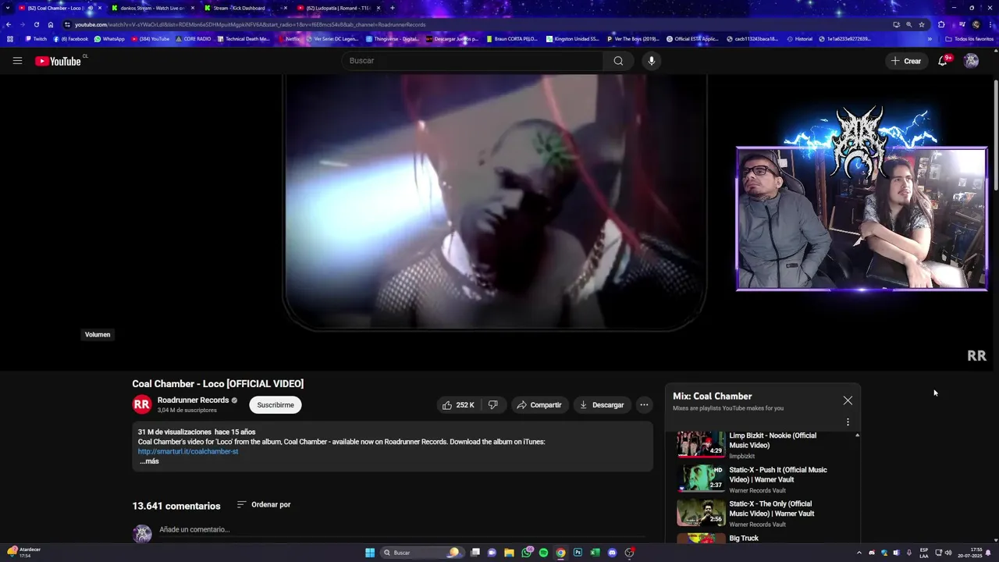Open the YouTube hamburger guide menu
Image resolution: width=999 pixels, height=562 pixels.
(17, 61)
